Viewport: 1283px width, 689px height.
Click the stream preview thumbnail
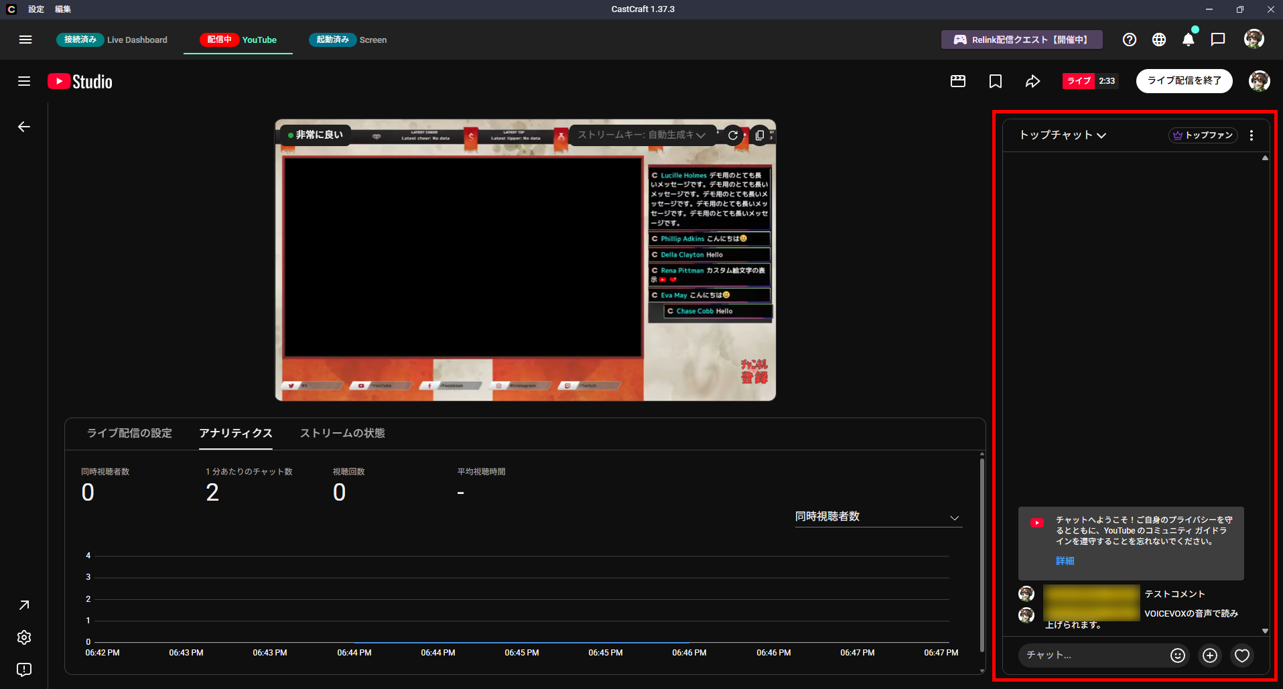pyautogui.click(x=525, y=260)
